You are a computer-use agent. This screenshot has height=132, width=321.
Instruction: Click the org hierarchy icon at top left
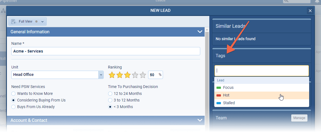[x=3, y=10]
